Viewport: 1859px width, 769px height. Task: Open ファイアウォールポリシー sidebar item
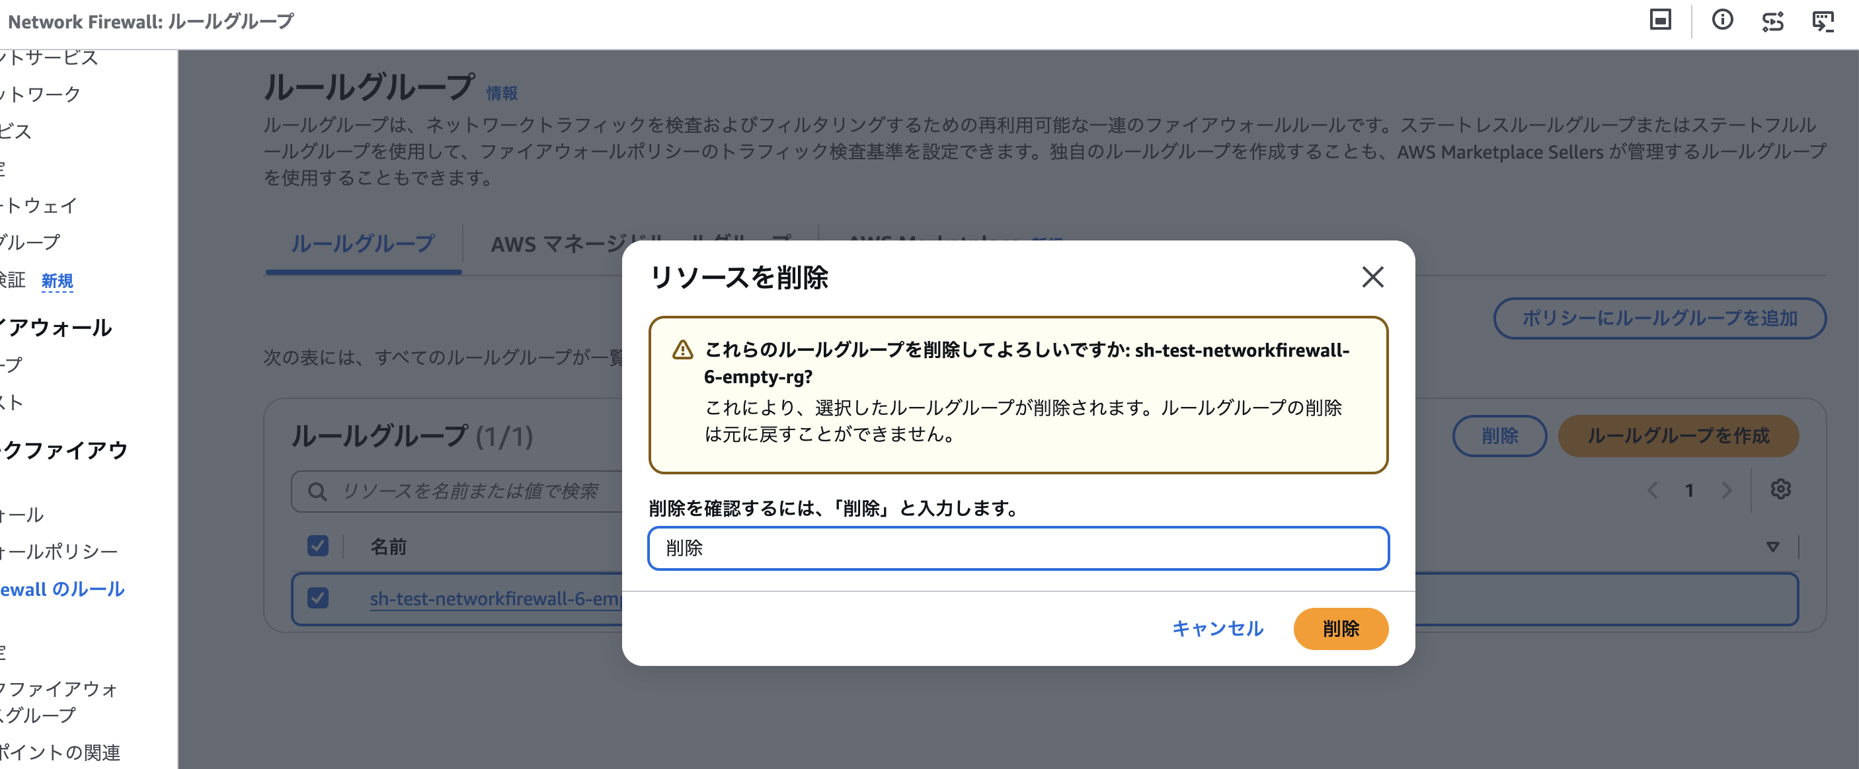click(x=58, y=552)
